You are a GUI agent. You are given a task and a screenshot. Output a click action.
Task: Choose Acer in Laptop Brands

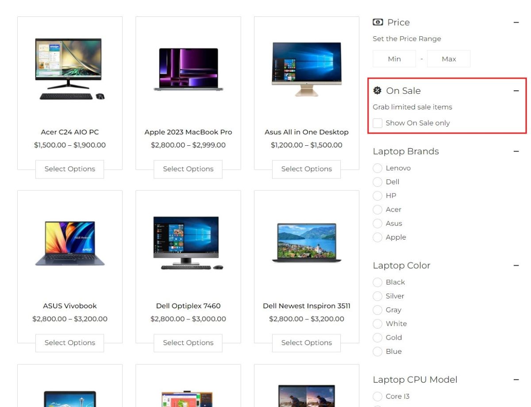(x=377, y=209)
